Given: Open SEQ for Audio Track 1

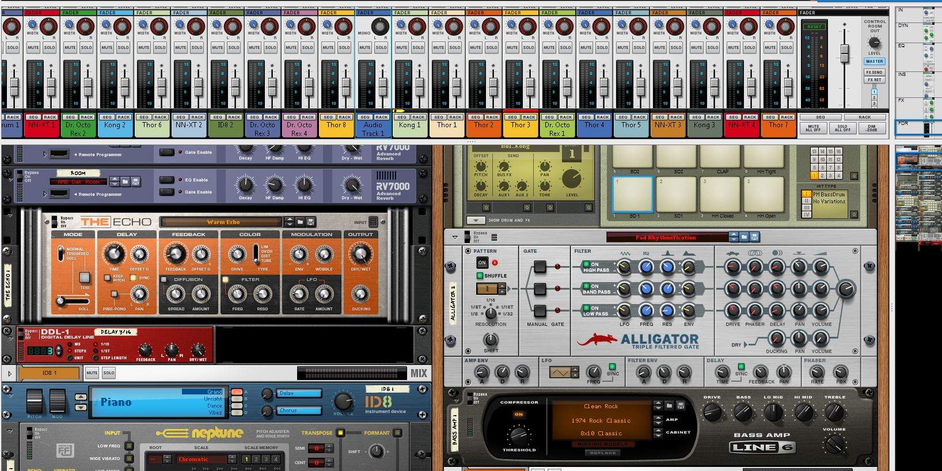Looking at the screenshot, I should click(x=365, y=117).
